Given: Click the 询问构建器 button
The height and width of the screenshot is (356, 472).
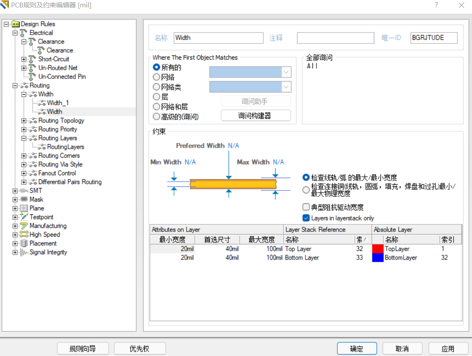Looking at the screenshot, I should coord(256,115).
